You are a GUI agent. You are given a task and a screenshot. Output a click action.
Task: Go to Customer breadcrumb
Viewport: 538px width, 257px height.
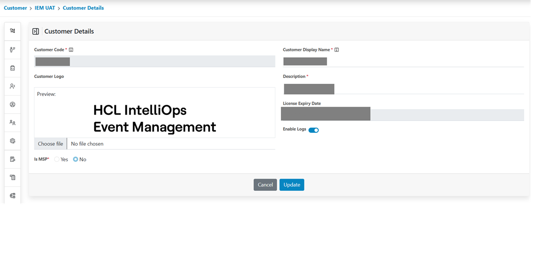15,8
